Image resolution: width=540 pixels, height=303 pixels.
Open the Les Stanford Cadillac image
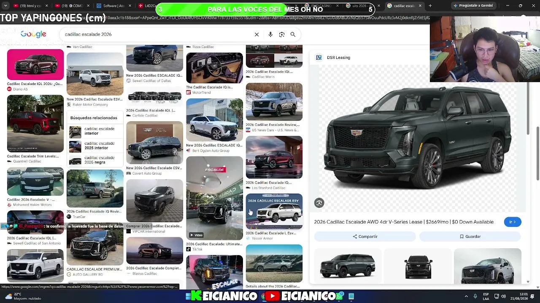274,157
